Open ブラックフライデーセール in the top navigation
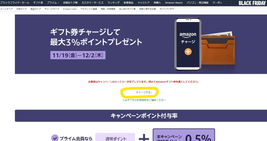Viewport: 267px width, 141px height. [15, 3]
